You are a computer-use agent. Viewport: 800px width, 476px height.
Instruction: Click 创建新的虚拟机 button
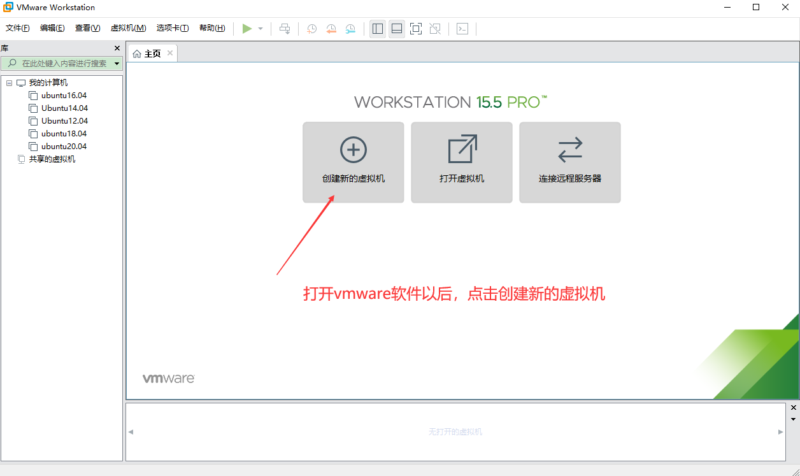(354, 162)
